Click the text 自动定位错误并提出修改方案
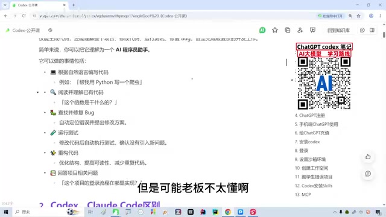This screenshot has width=386, height=217. tap(92, 122)
